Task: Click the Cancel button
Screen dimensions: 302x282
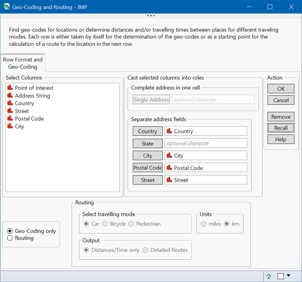Action: 281,100
